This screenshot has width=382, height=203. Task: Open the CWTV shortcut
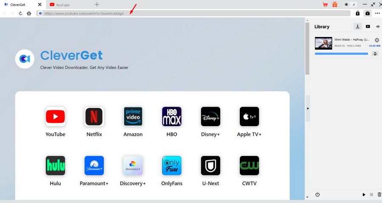[x=249, y=166]
